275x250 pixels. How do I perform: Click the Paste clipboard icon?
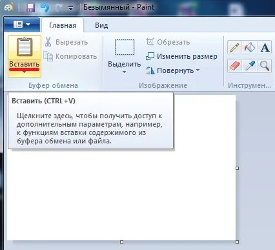pyautogui.click(x=25, y=47)
